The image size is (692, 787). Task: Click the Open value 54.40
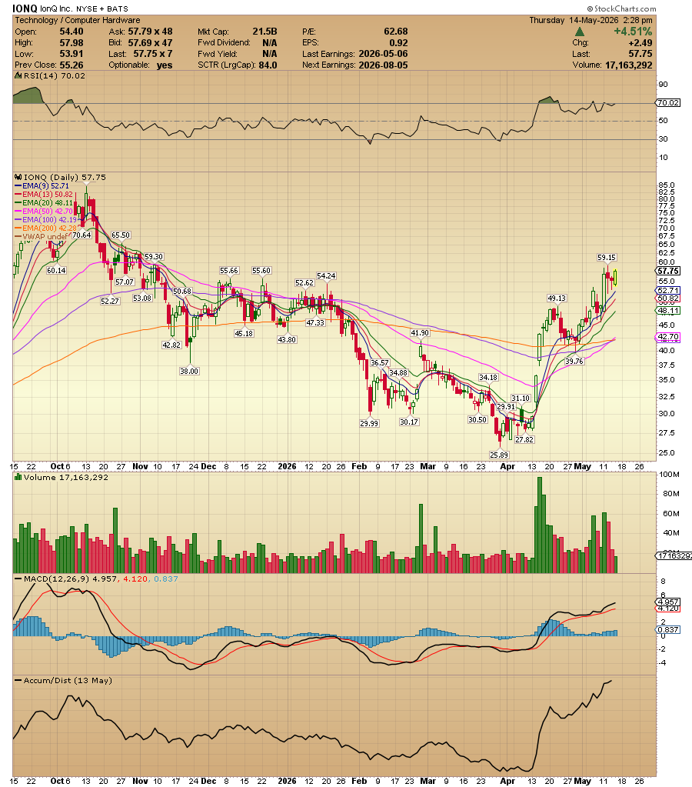point(72,32)
